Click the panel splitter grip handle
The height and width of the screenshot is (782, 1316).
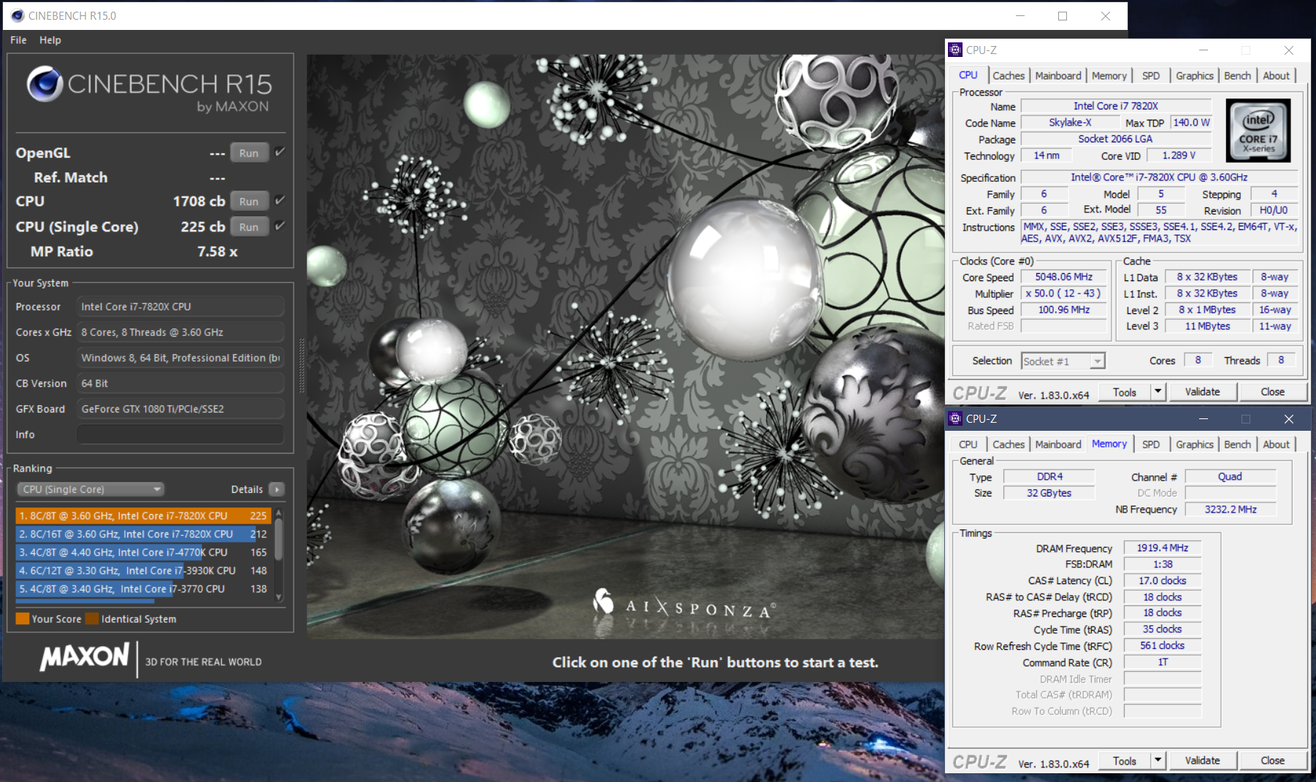tap(302, 365)
